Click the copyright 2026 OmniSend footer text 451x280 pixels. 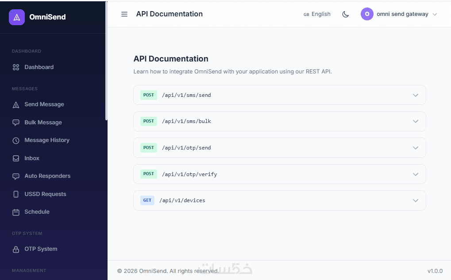click(x=168, y=271)
